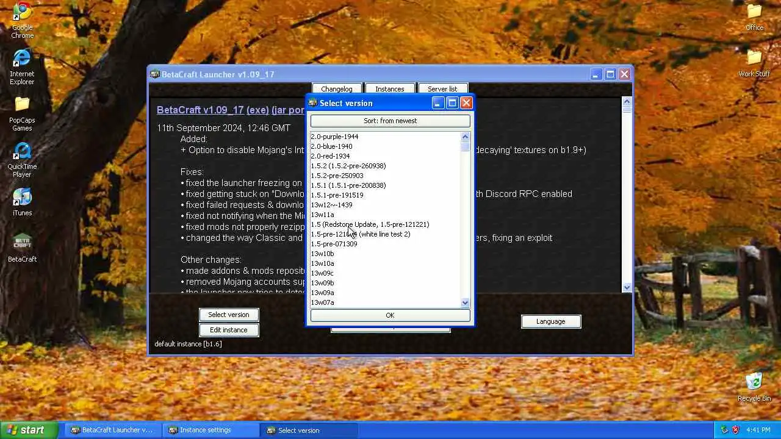Screen dimensions: 781x439
Task: Select version 1.5-pre-071309
Action: (386, 244)
